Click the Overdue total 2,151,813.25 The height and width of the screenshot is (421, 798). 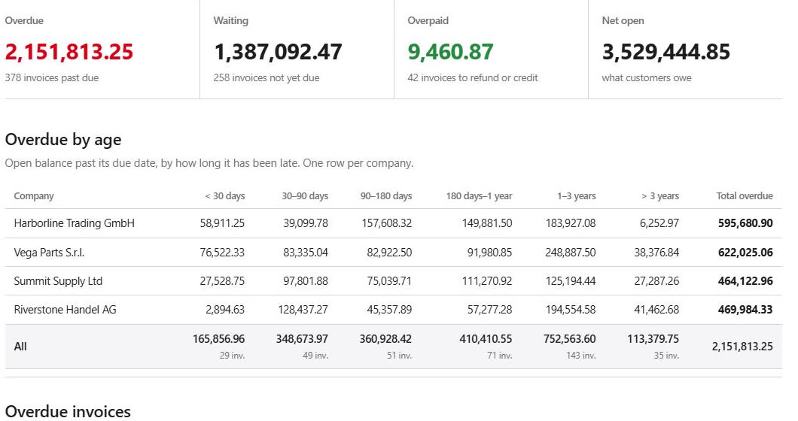pos(69,52)
